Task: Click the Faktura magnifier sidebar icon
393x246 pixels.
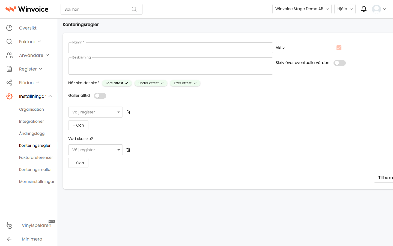Action: [x=9, y=42]
